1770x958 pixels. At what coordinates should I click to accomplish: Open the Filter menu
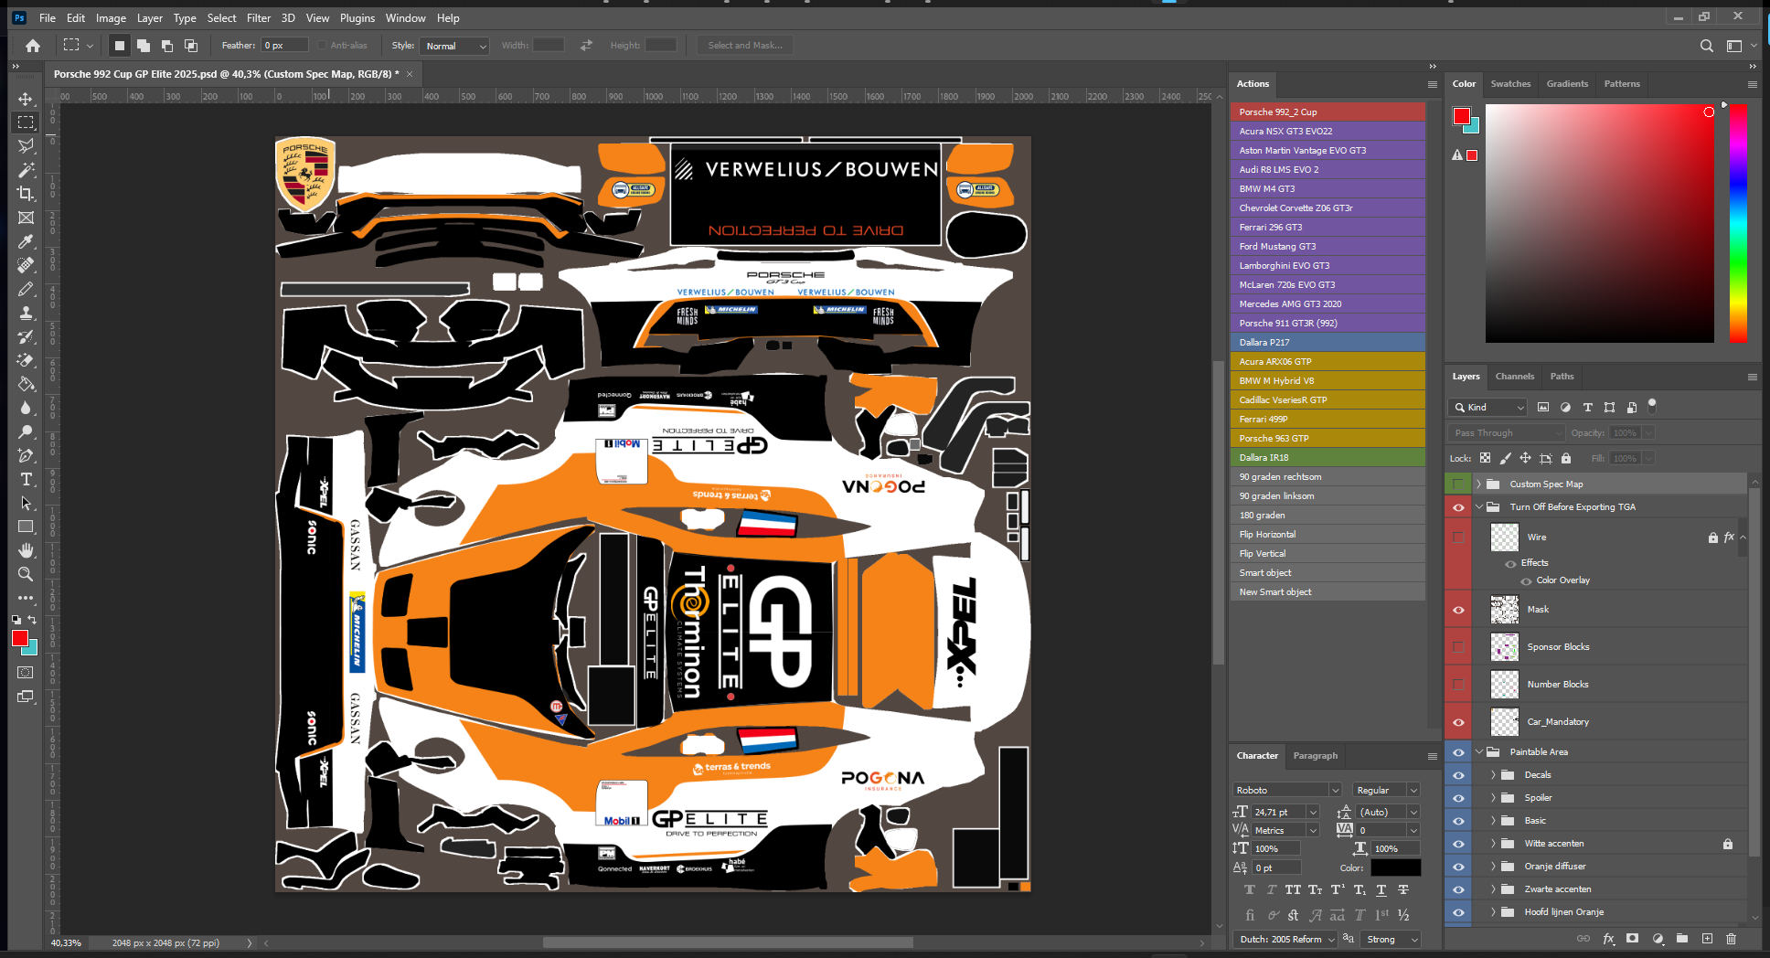tap(259, 17)
